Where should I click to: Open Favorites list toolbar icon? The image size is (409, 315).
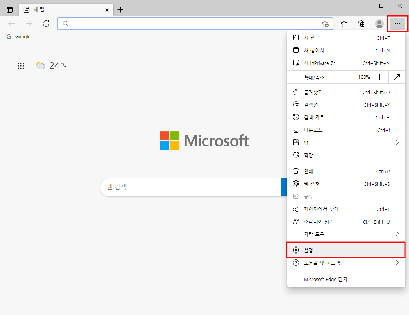(x=344, y=24)
